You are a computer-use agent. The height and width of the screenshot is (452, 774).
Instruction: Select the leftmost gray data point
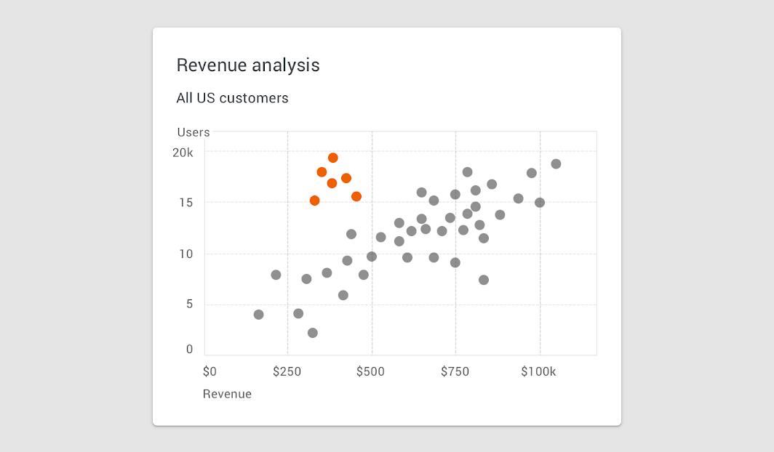point(259,315)
